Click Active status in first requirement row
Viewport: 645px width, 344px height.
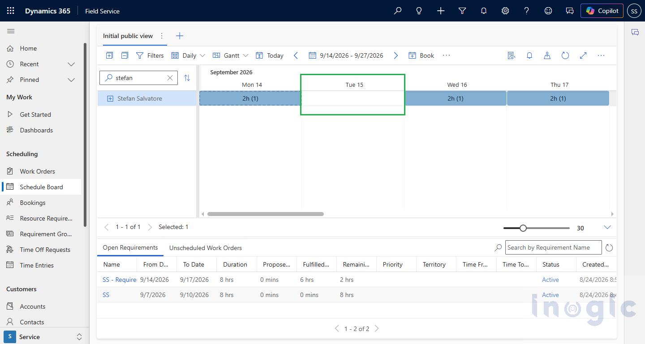[550, 280]
